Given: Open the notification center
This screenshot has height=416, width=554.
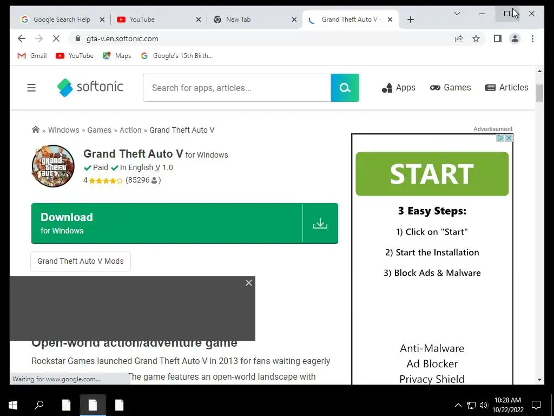Looking at the screenshot, I should pos(536,405).
